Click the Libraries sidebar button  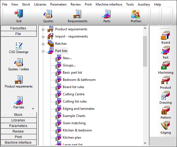19,120
